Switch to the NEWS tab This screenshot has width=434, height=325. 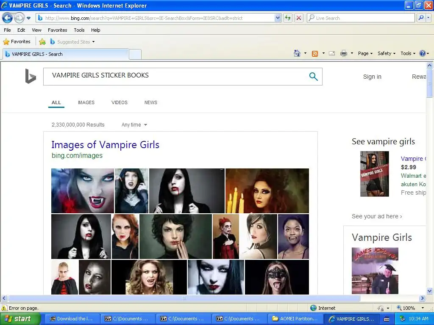(151, 102)
